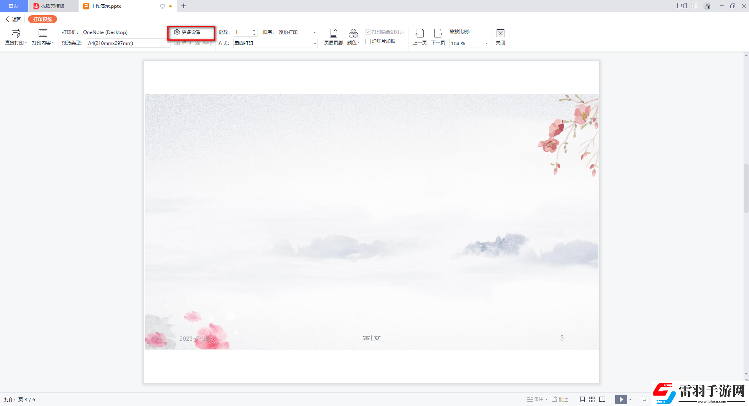Click the 直接打印 printer icon
This screenshot has width=749, height=406.
[16, 34]
